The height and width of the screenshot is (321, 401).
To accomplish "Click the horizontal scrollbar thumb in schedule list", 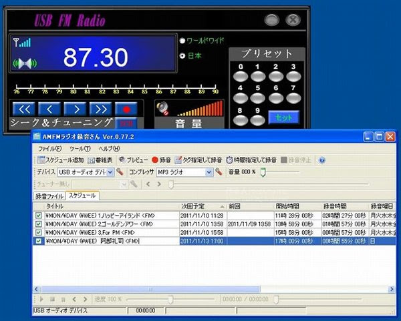I will coord(150,290).
